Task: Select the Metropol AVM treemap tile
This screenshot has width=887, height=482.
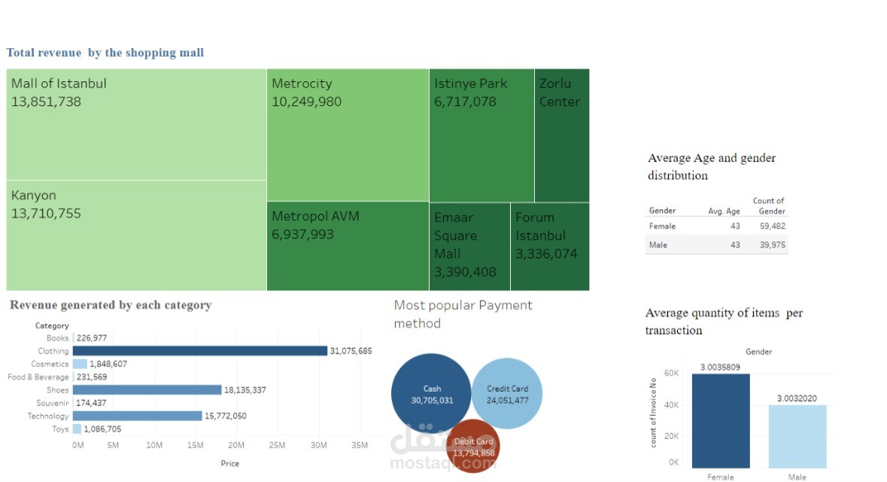Action: click(x=348, y=246)
